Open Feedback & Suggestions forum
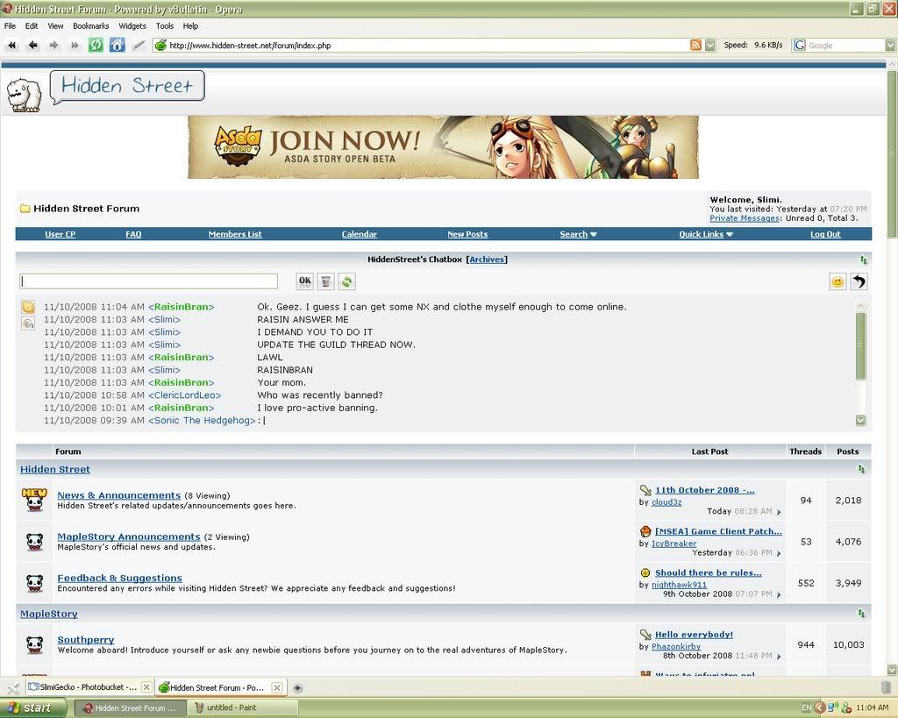 pos(119,578)
